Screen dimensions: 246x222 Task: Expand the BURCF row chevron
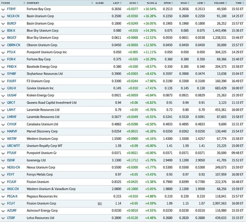3,24
